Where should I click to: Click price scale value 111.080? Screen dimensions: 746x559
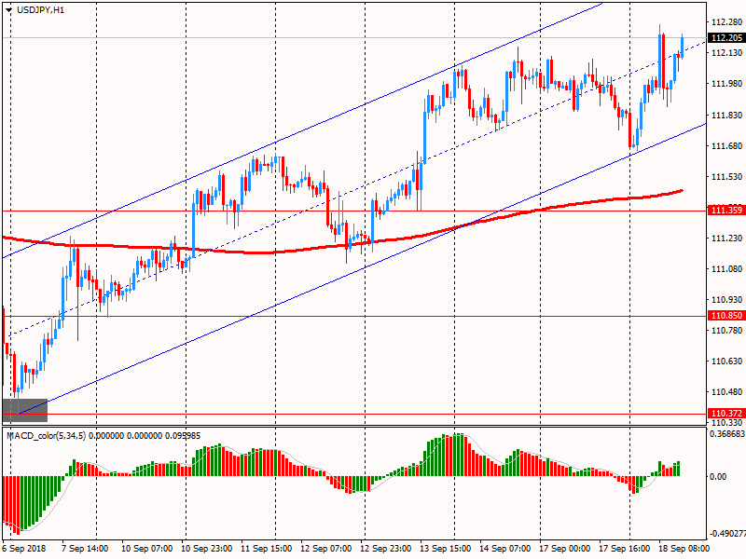tap(727, 269)
